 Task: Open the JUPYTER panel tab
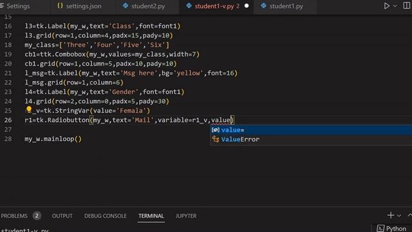186,216
